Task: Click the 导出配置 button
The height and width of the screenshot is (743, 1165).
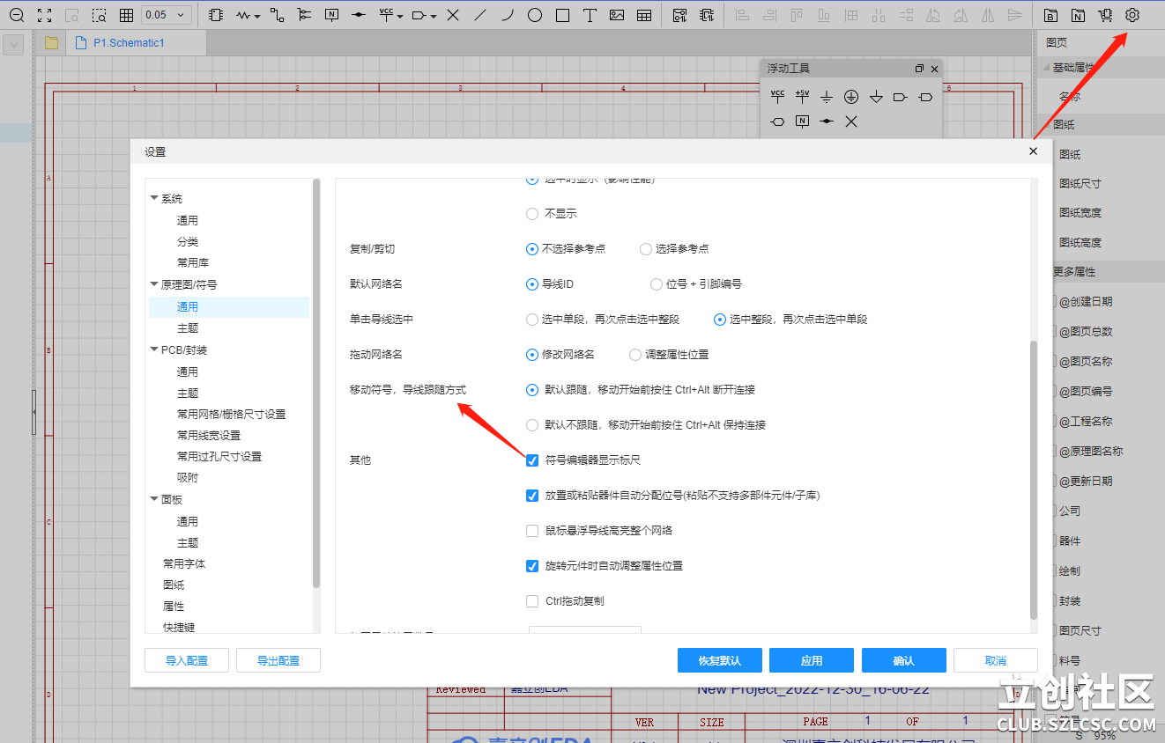Action: pos(278,660)
